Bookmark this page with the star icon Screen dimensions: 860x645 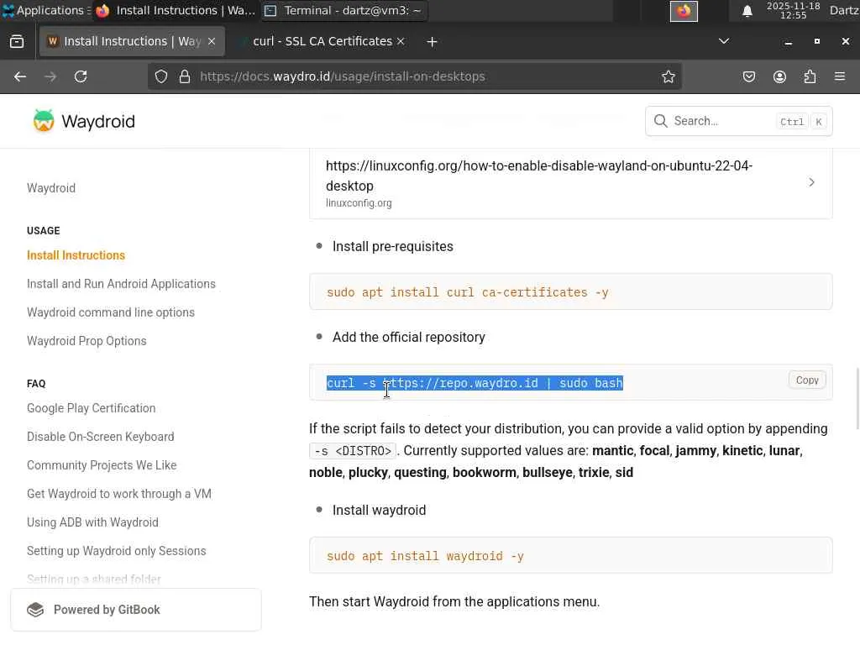click(669, 76)
